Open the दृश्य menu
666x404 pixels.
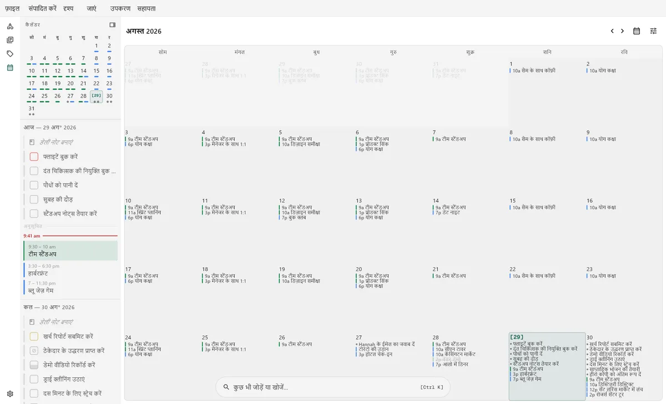pyautogui.click(x=68, y=8)
